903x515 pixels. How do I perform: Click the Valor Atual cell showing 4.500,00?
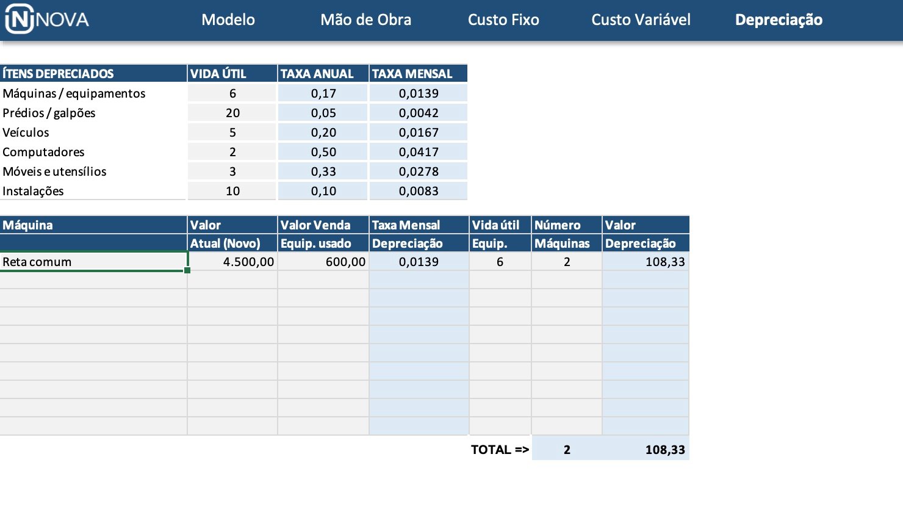(x=232, y=261)
